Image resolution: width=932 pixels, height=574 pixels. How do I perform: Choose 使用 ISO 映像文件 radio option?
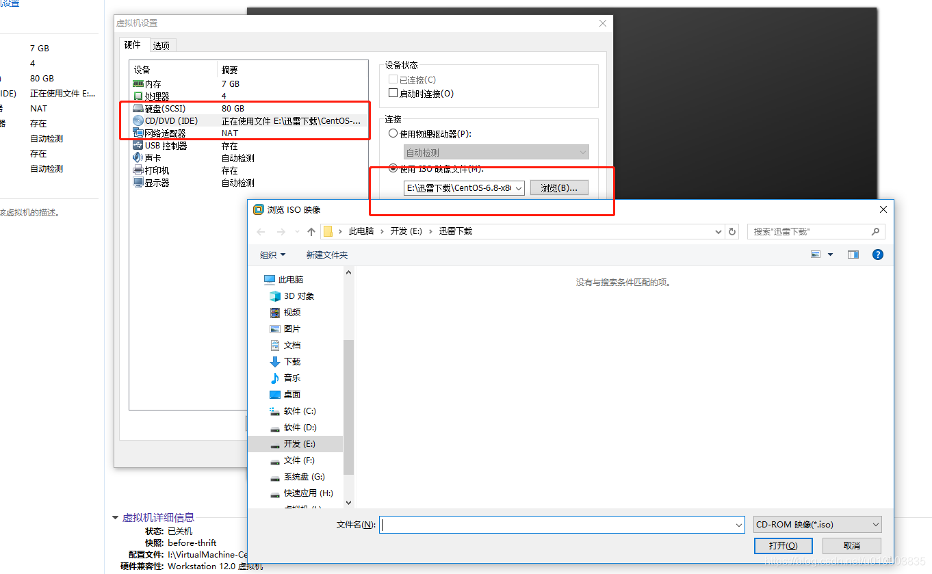(393, 168)
